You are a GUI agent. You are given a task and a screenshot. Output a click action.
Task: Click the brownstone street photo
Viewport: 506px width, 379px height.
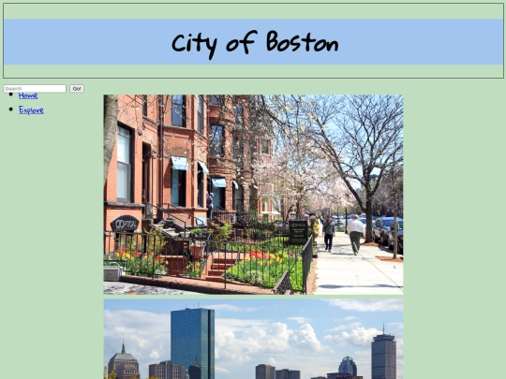point(253,195)
